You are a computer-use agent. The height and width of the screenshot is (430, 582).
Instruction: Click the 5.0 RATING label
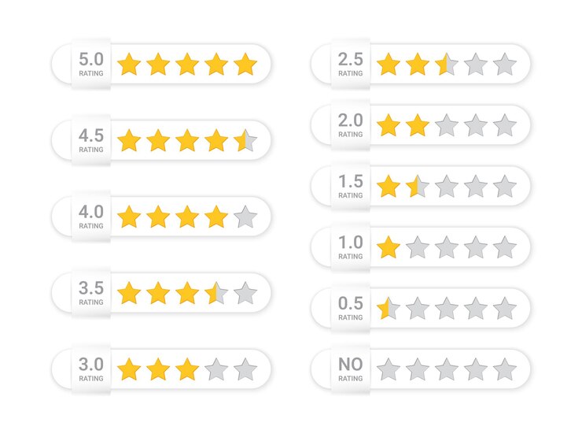[x=91, y=64]
